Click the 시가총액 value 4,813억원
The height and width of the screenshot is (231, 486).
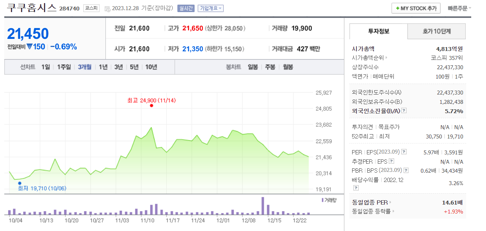tap(450, 49)
